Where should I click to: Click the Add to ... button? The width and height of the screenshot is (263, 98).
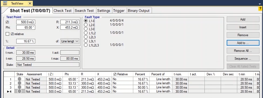[243, 43]
